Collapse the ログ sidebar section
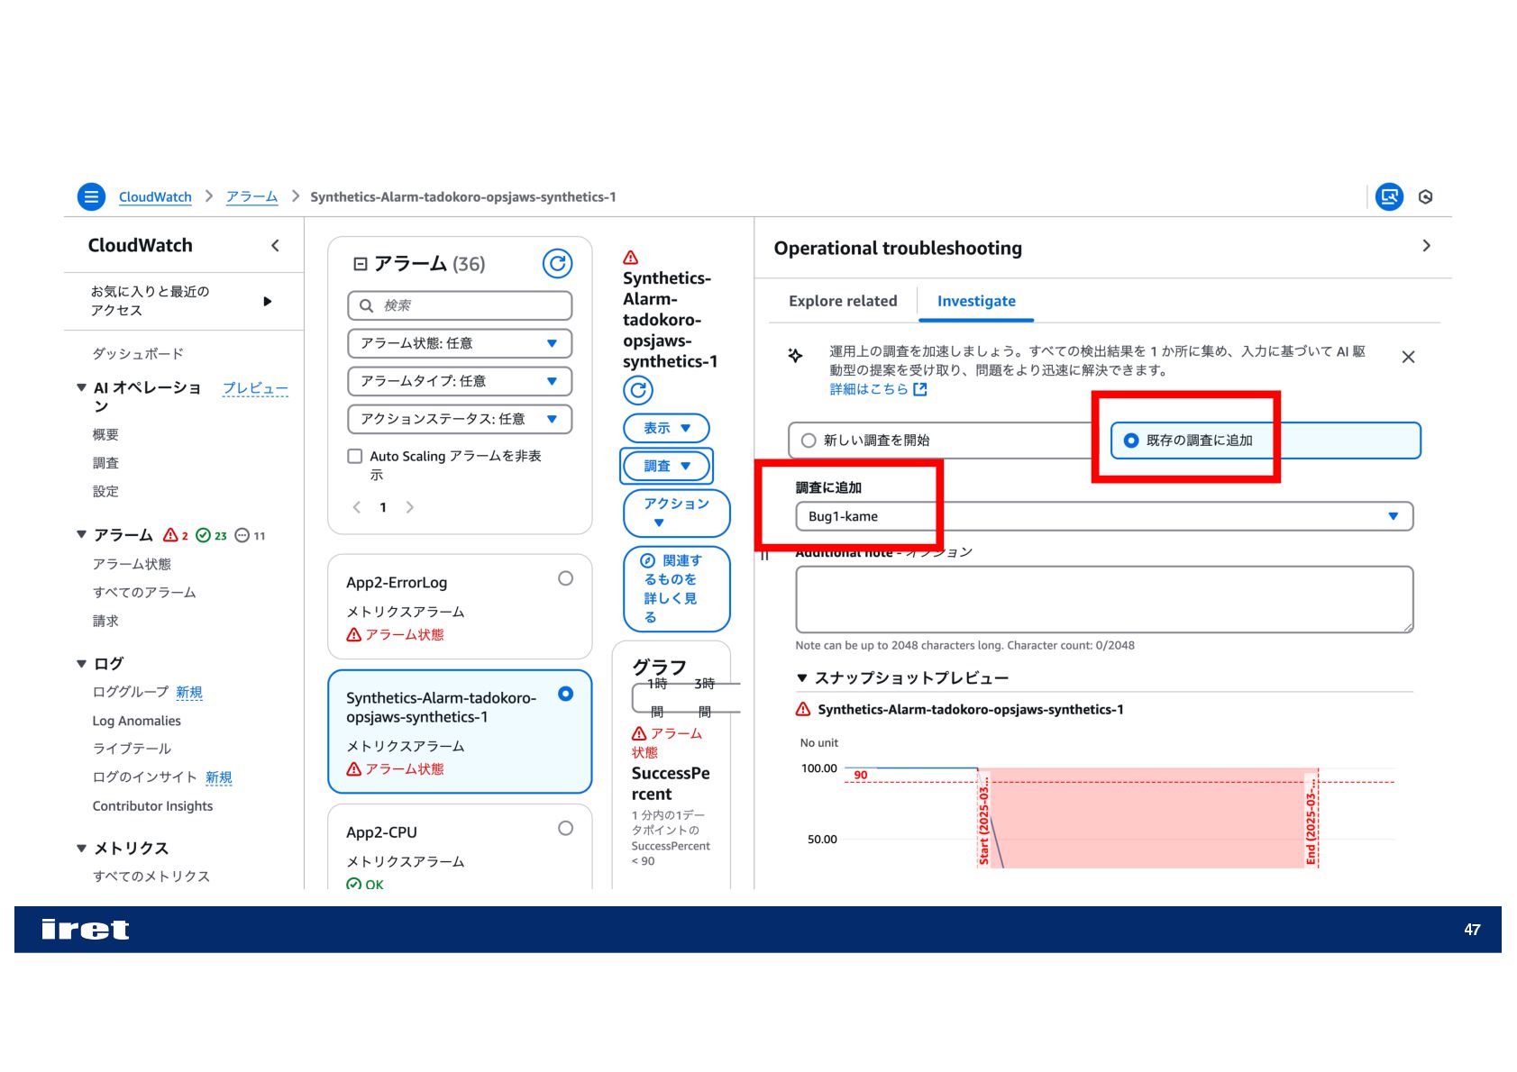 82,664
